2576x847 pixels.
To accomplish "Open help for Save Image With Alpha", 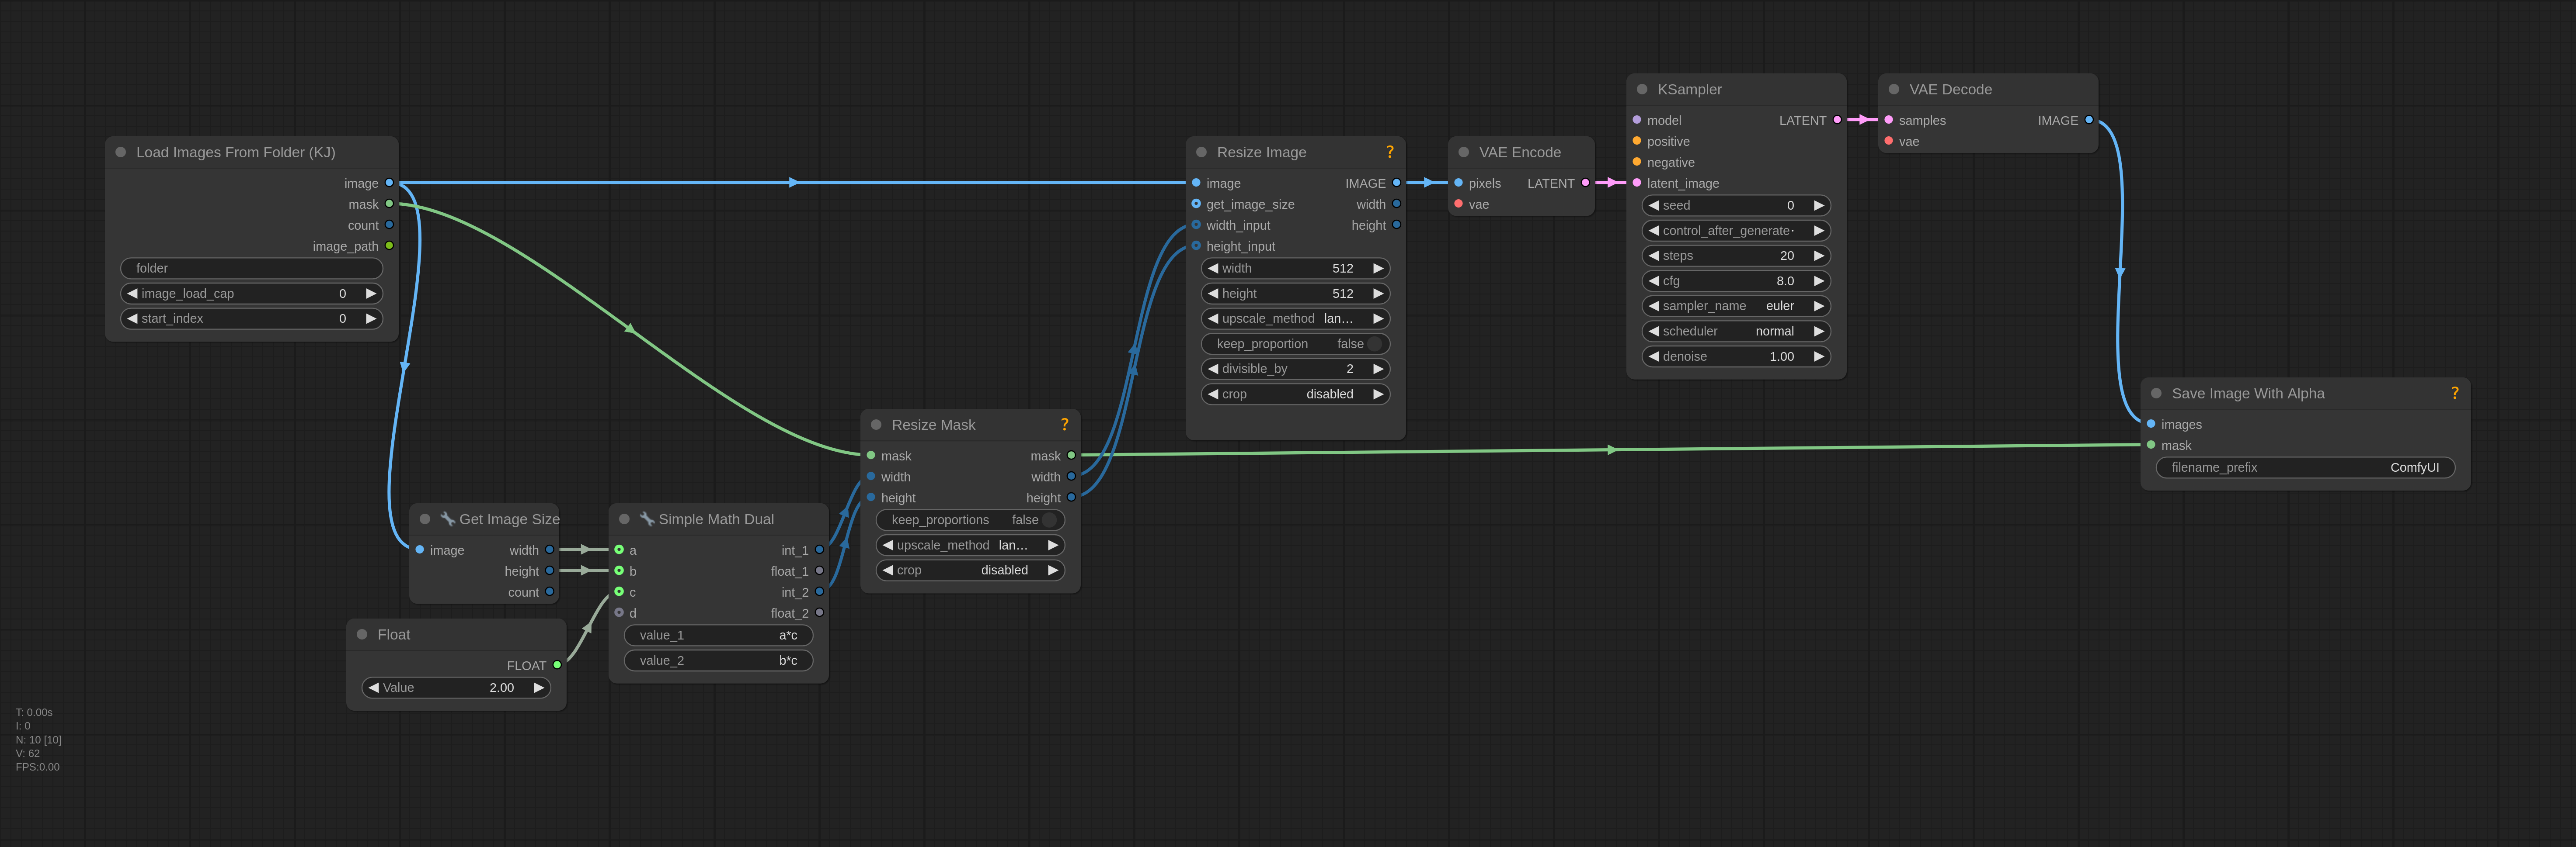I will click(x=2454, y=394).
